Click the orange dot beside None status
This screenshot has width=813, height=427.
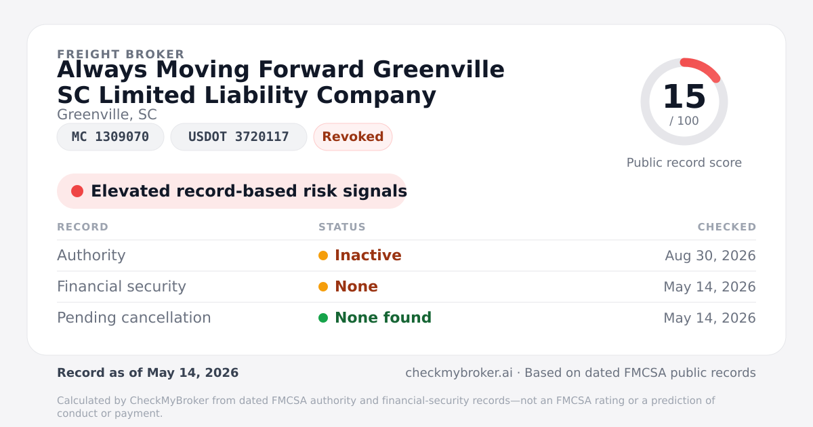323,287
